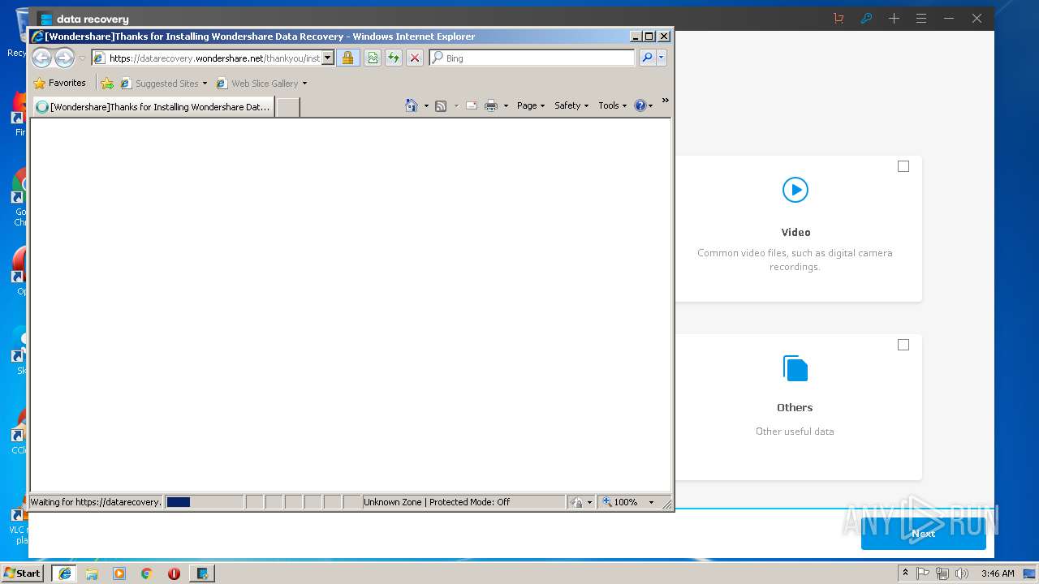Image resolution: width=1039 pixels, height=584 pixels.
Task: Click inside the Bing search box
Action: click(x=539, y=58)
